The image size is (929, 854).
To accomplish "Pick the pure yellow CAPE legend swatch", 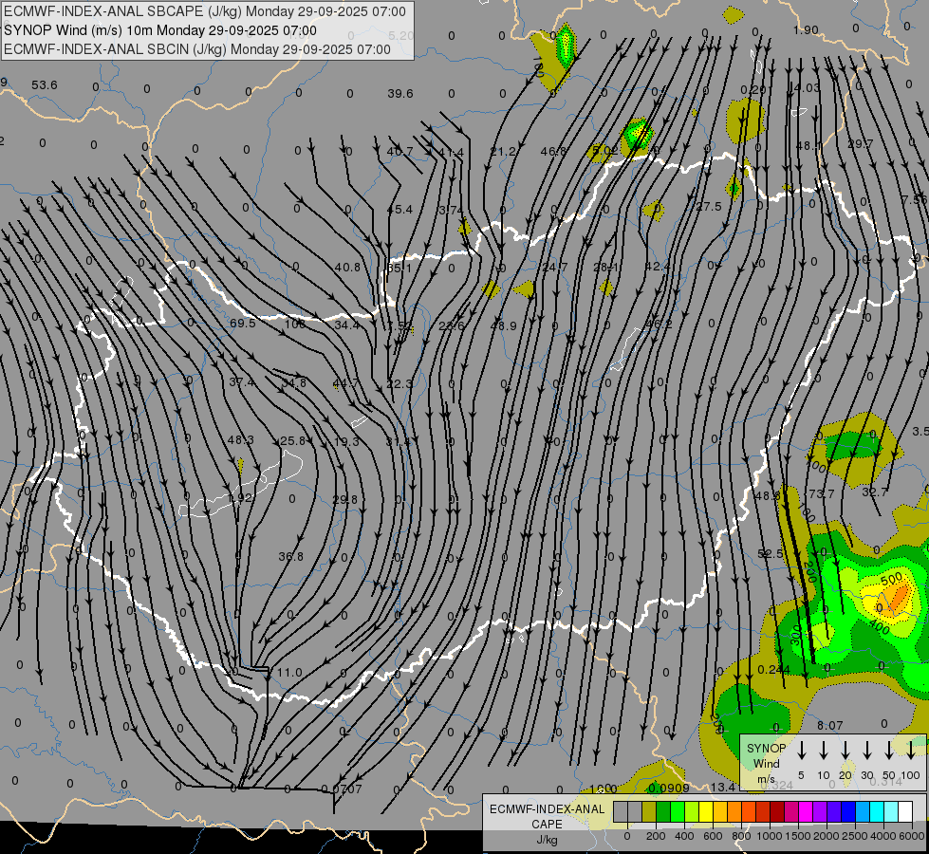I will click(706, 811).
